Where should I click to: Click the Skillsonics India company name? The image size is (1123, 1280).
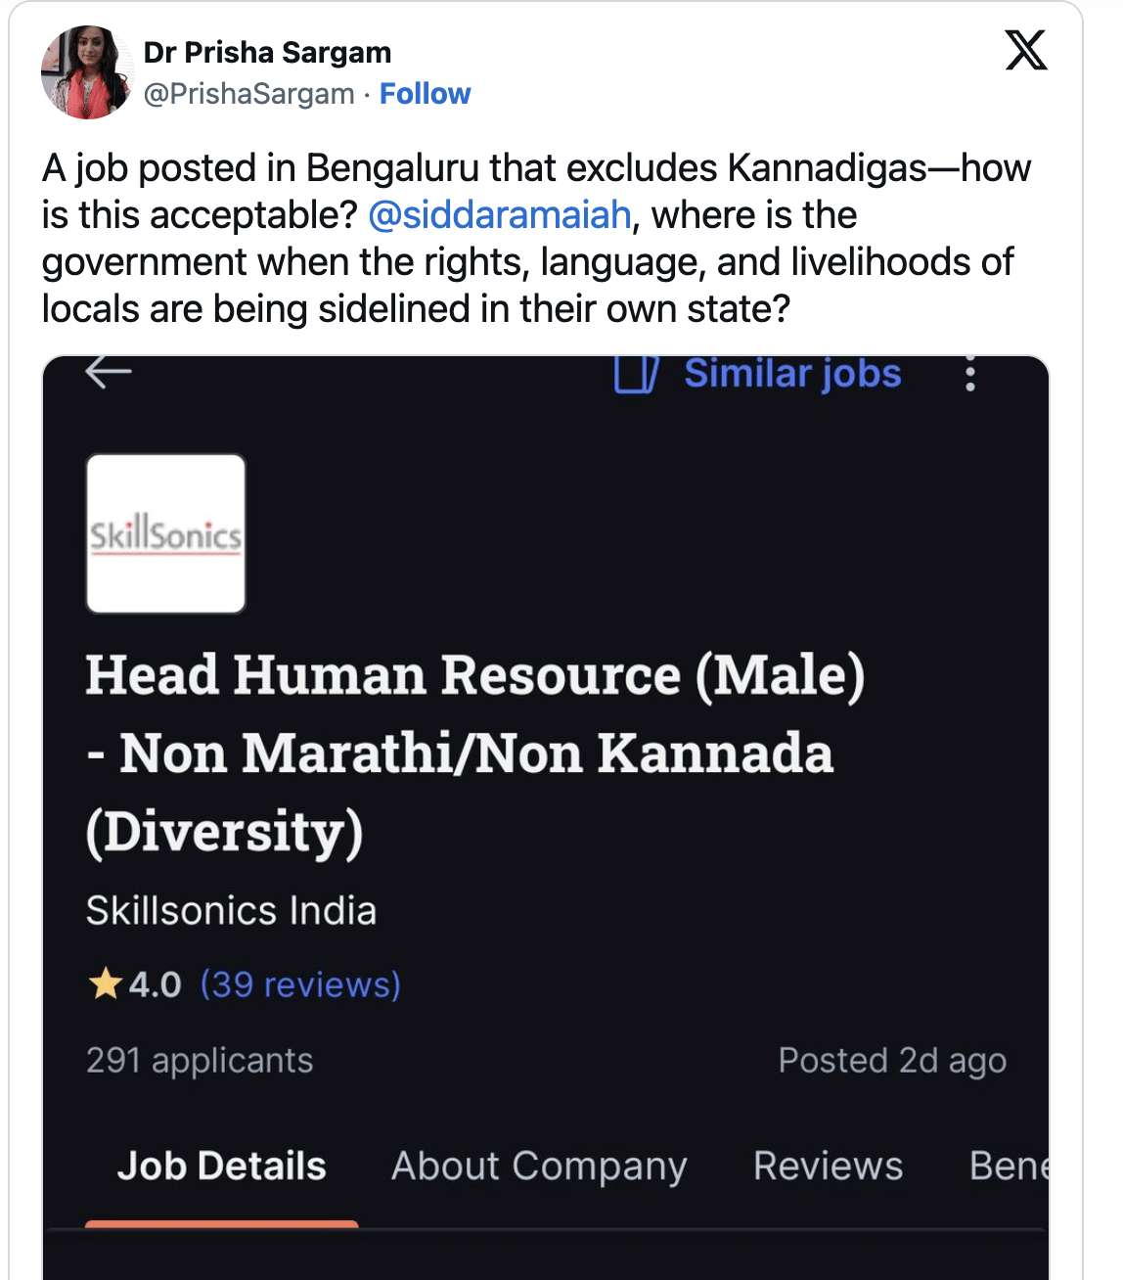pos(231,911)
